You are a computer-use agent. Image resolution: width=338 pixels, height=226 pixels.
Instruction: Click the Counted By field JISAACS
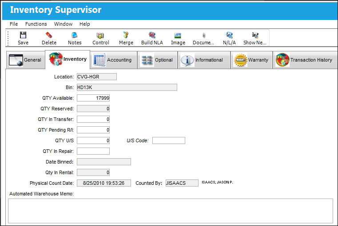point(182,183)
